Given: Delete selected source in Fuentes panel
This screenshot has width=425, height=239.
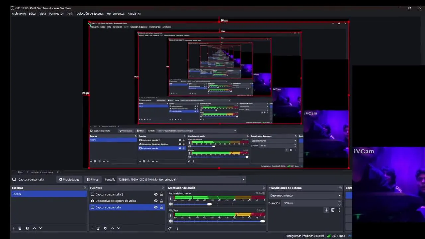Looking at the screenshot, I should point(98,228).
